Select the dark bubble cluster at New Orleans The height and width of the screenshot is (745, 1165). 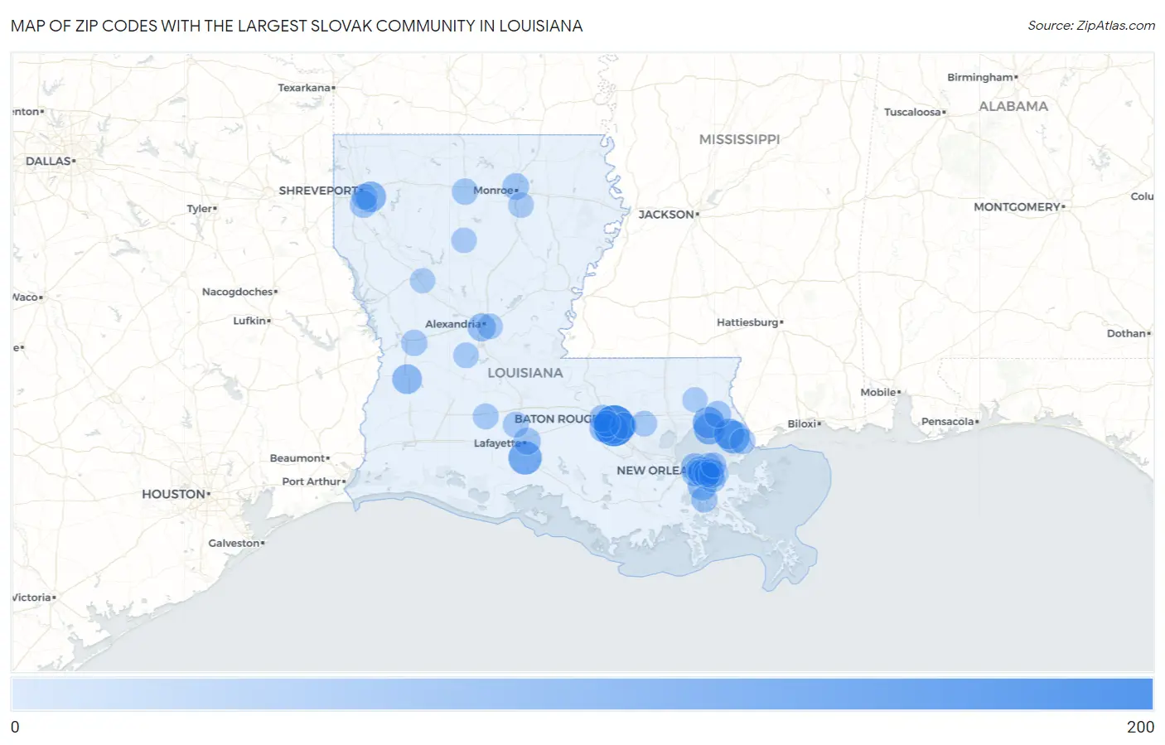[x=707, y=473]
